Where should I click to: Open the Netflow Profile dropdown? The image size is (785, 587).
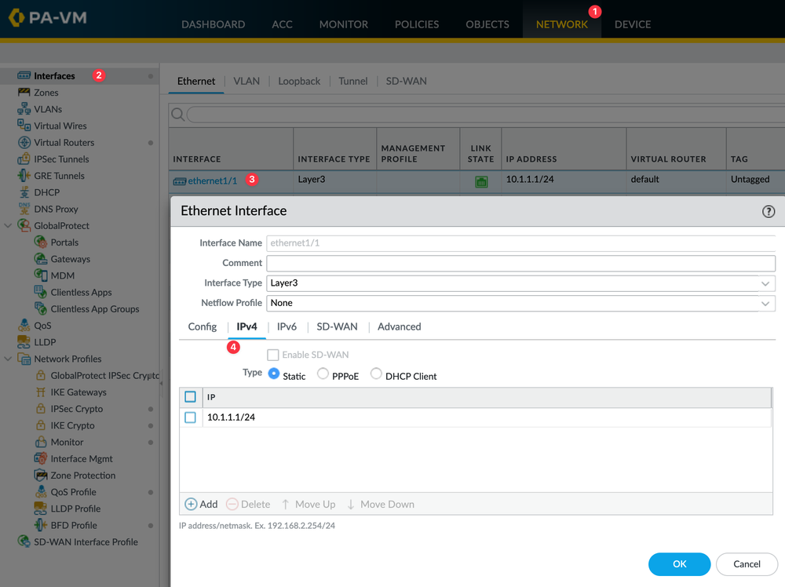pos(520,303)
